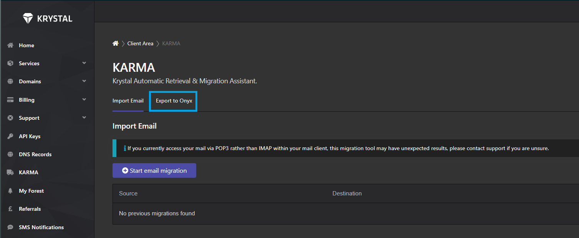Click the Services cube icon

[10, 63]
